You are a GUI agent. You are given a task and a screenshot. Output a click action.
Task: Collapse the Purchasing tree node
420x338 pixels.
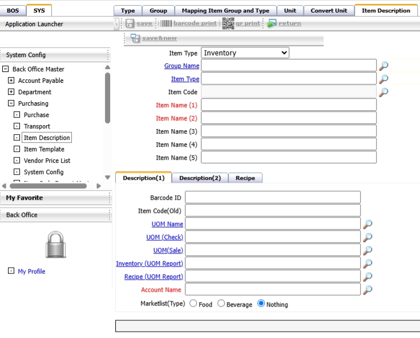pyautogui.click(x=11, y=103)
